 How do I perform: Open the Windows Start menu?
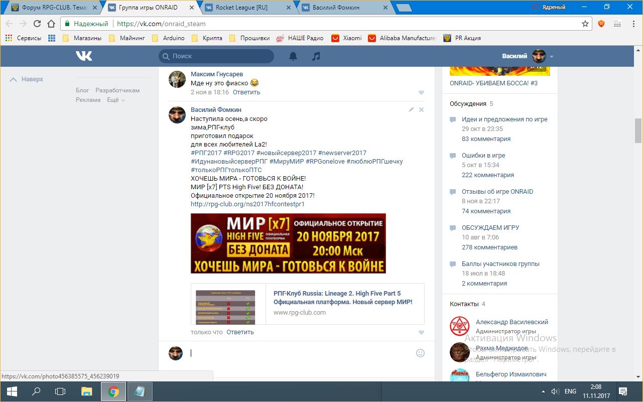[12, 391]
